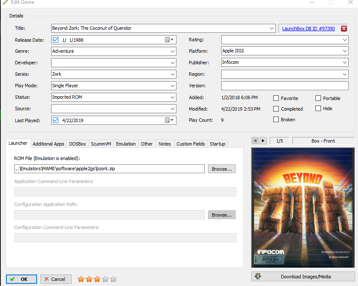Image resolution: width=358 pixels, height=286 pixels.
Task: Open the Release Date calendar picker
Action: [169, 40]
